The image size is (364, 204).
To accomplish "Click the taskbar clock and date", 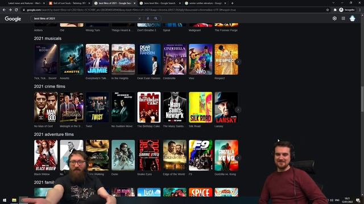I will [x=348, y=200].
